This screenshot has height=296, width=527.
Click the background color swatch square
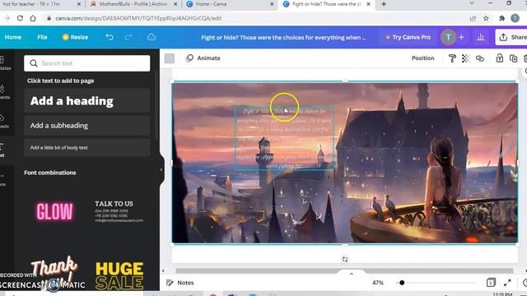[x=170, y=58]
